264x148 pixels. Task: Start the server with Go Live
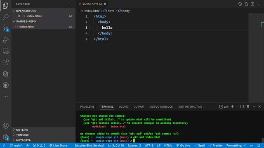coord(183,146)
